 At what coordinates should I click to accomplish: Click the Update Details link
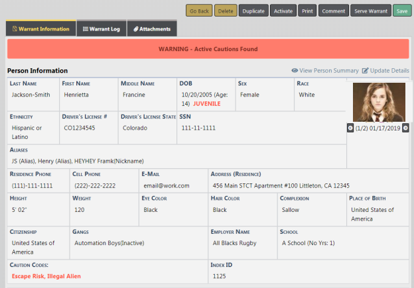(x=385, y=70)
